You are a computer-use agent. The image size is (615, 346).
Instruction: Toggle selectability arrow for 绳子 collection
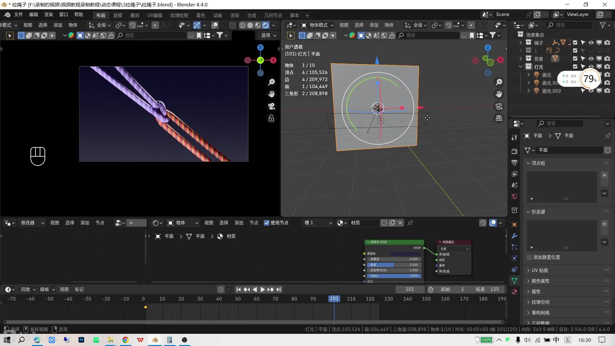(x=583, y=42)
